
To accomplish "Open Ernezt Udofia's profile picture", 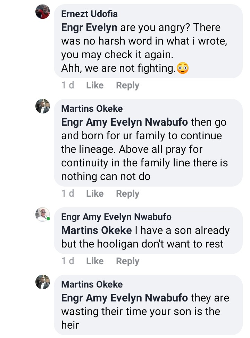I will point(43,11).
